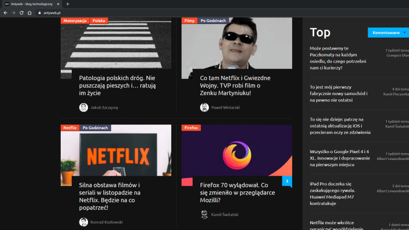Open the 3 comments badge on Firefox article
This screenshot has height=230, width=409.
click(x=287, y=181)
